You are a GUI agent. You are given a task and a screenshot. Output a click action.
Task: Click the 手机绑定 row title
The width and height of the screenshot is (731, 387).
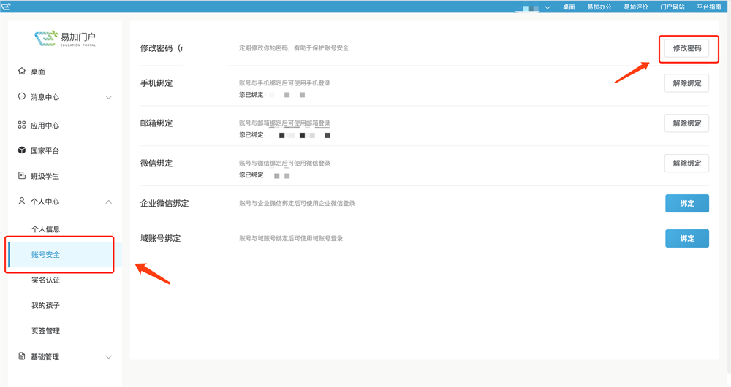tap(156, 83)
